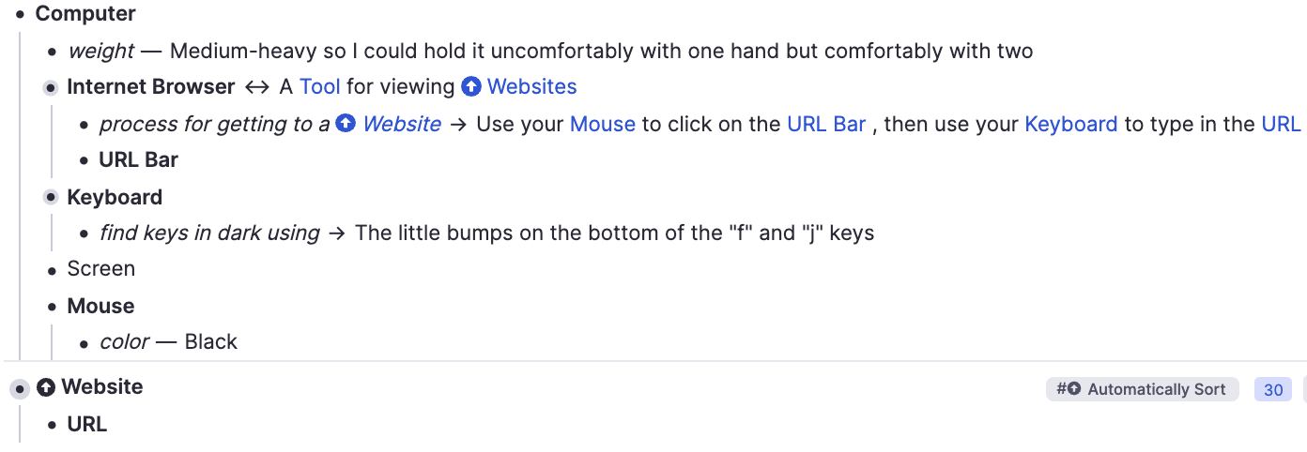Click the 30 references count badge
Screen dimensions: 1307x452
point(1272,389)
